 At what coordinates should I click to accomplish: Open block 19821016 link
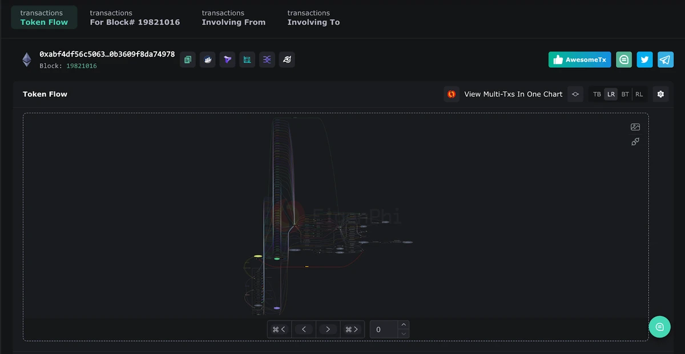[82, 66]
